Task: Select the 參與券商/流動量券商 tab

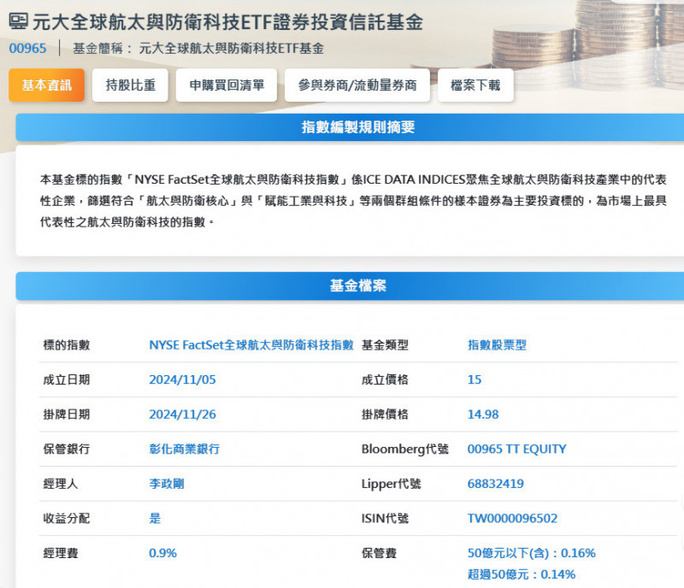Action: (x=357, y=85)
